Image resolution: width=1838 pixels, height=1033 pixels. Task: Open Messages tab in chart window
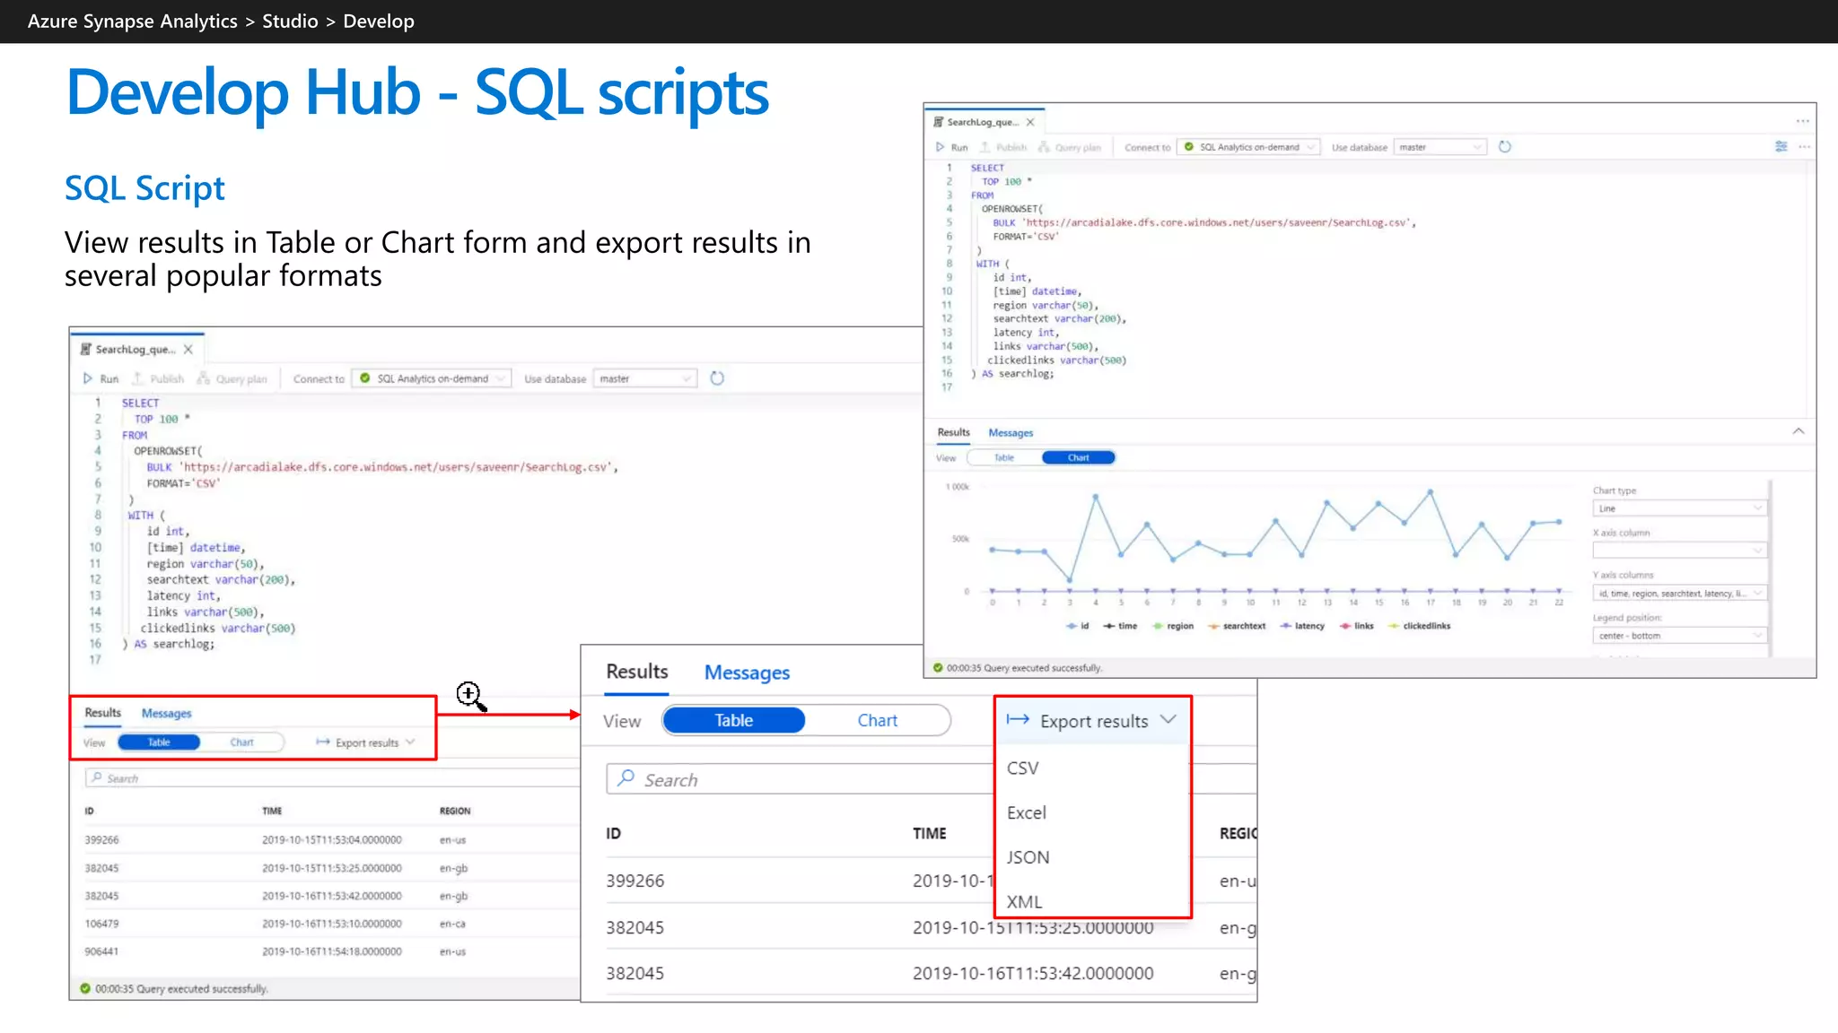pos(1011,433)
